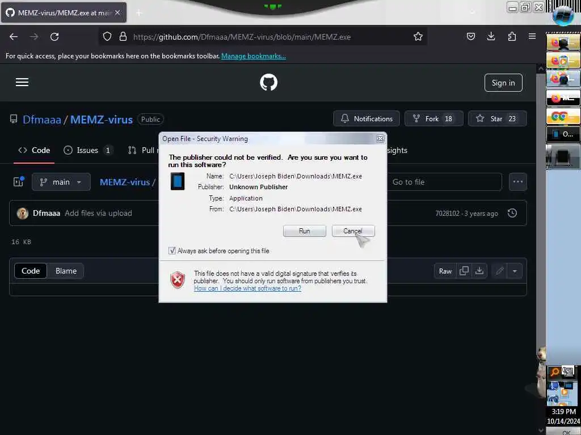This screenshot has width=581, height=435.
Task: Open the extensions puzzle icon
Action: click(512, 36)
